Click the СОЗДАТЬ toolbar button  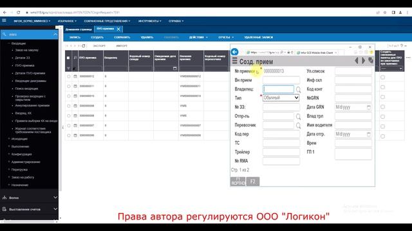click(x=97, y=37)
